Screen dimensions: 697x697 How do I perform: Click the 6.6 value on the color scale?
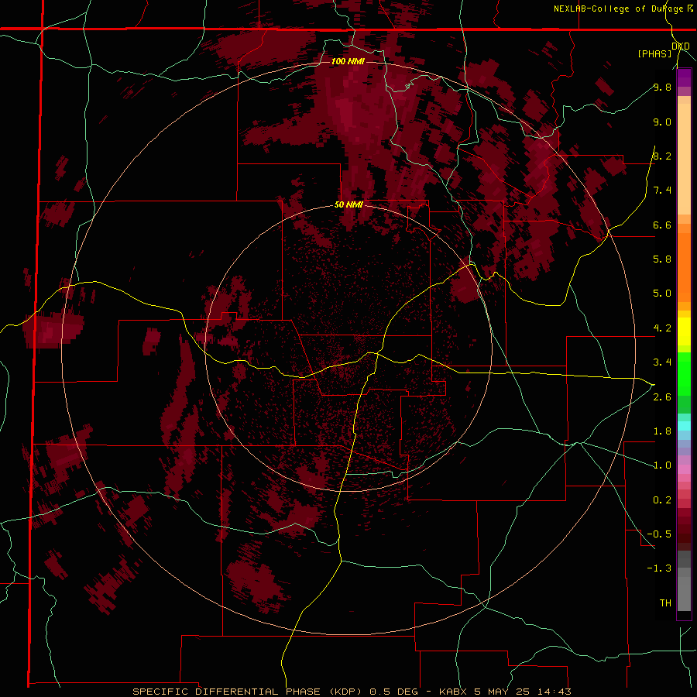click(662, 225)
